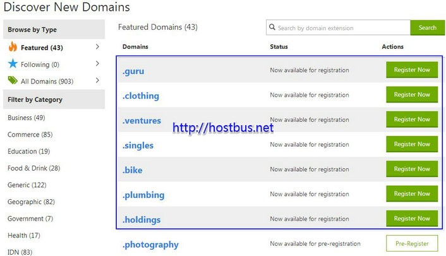Click the Featured flame icon
Screen dimensions: 446x256
pyautogui.click(x=13, y=47)
